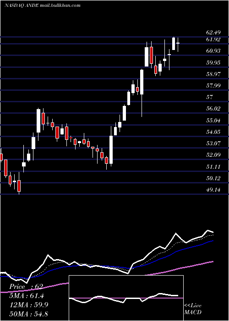229x321 pixels.
Task: Click the <<Live MACD label
Action: point(193,309)
